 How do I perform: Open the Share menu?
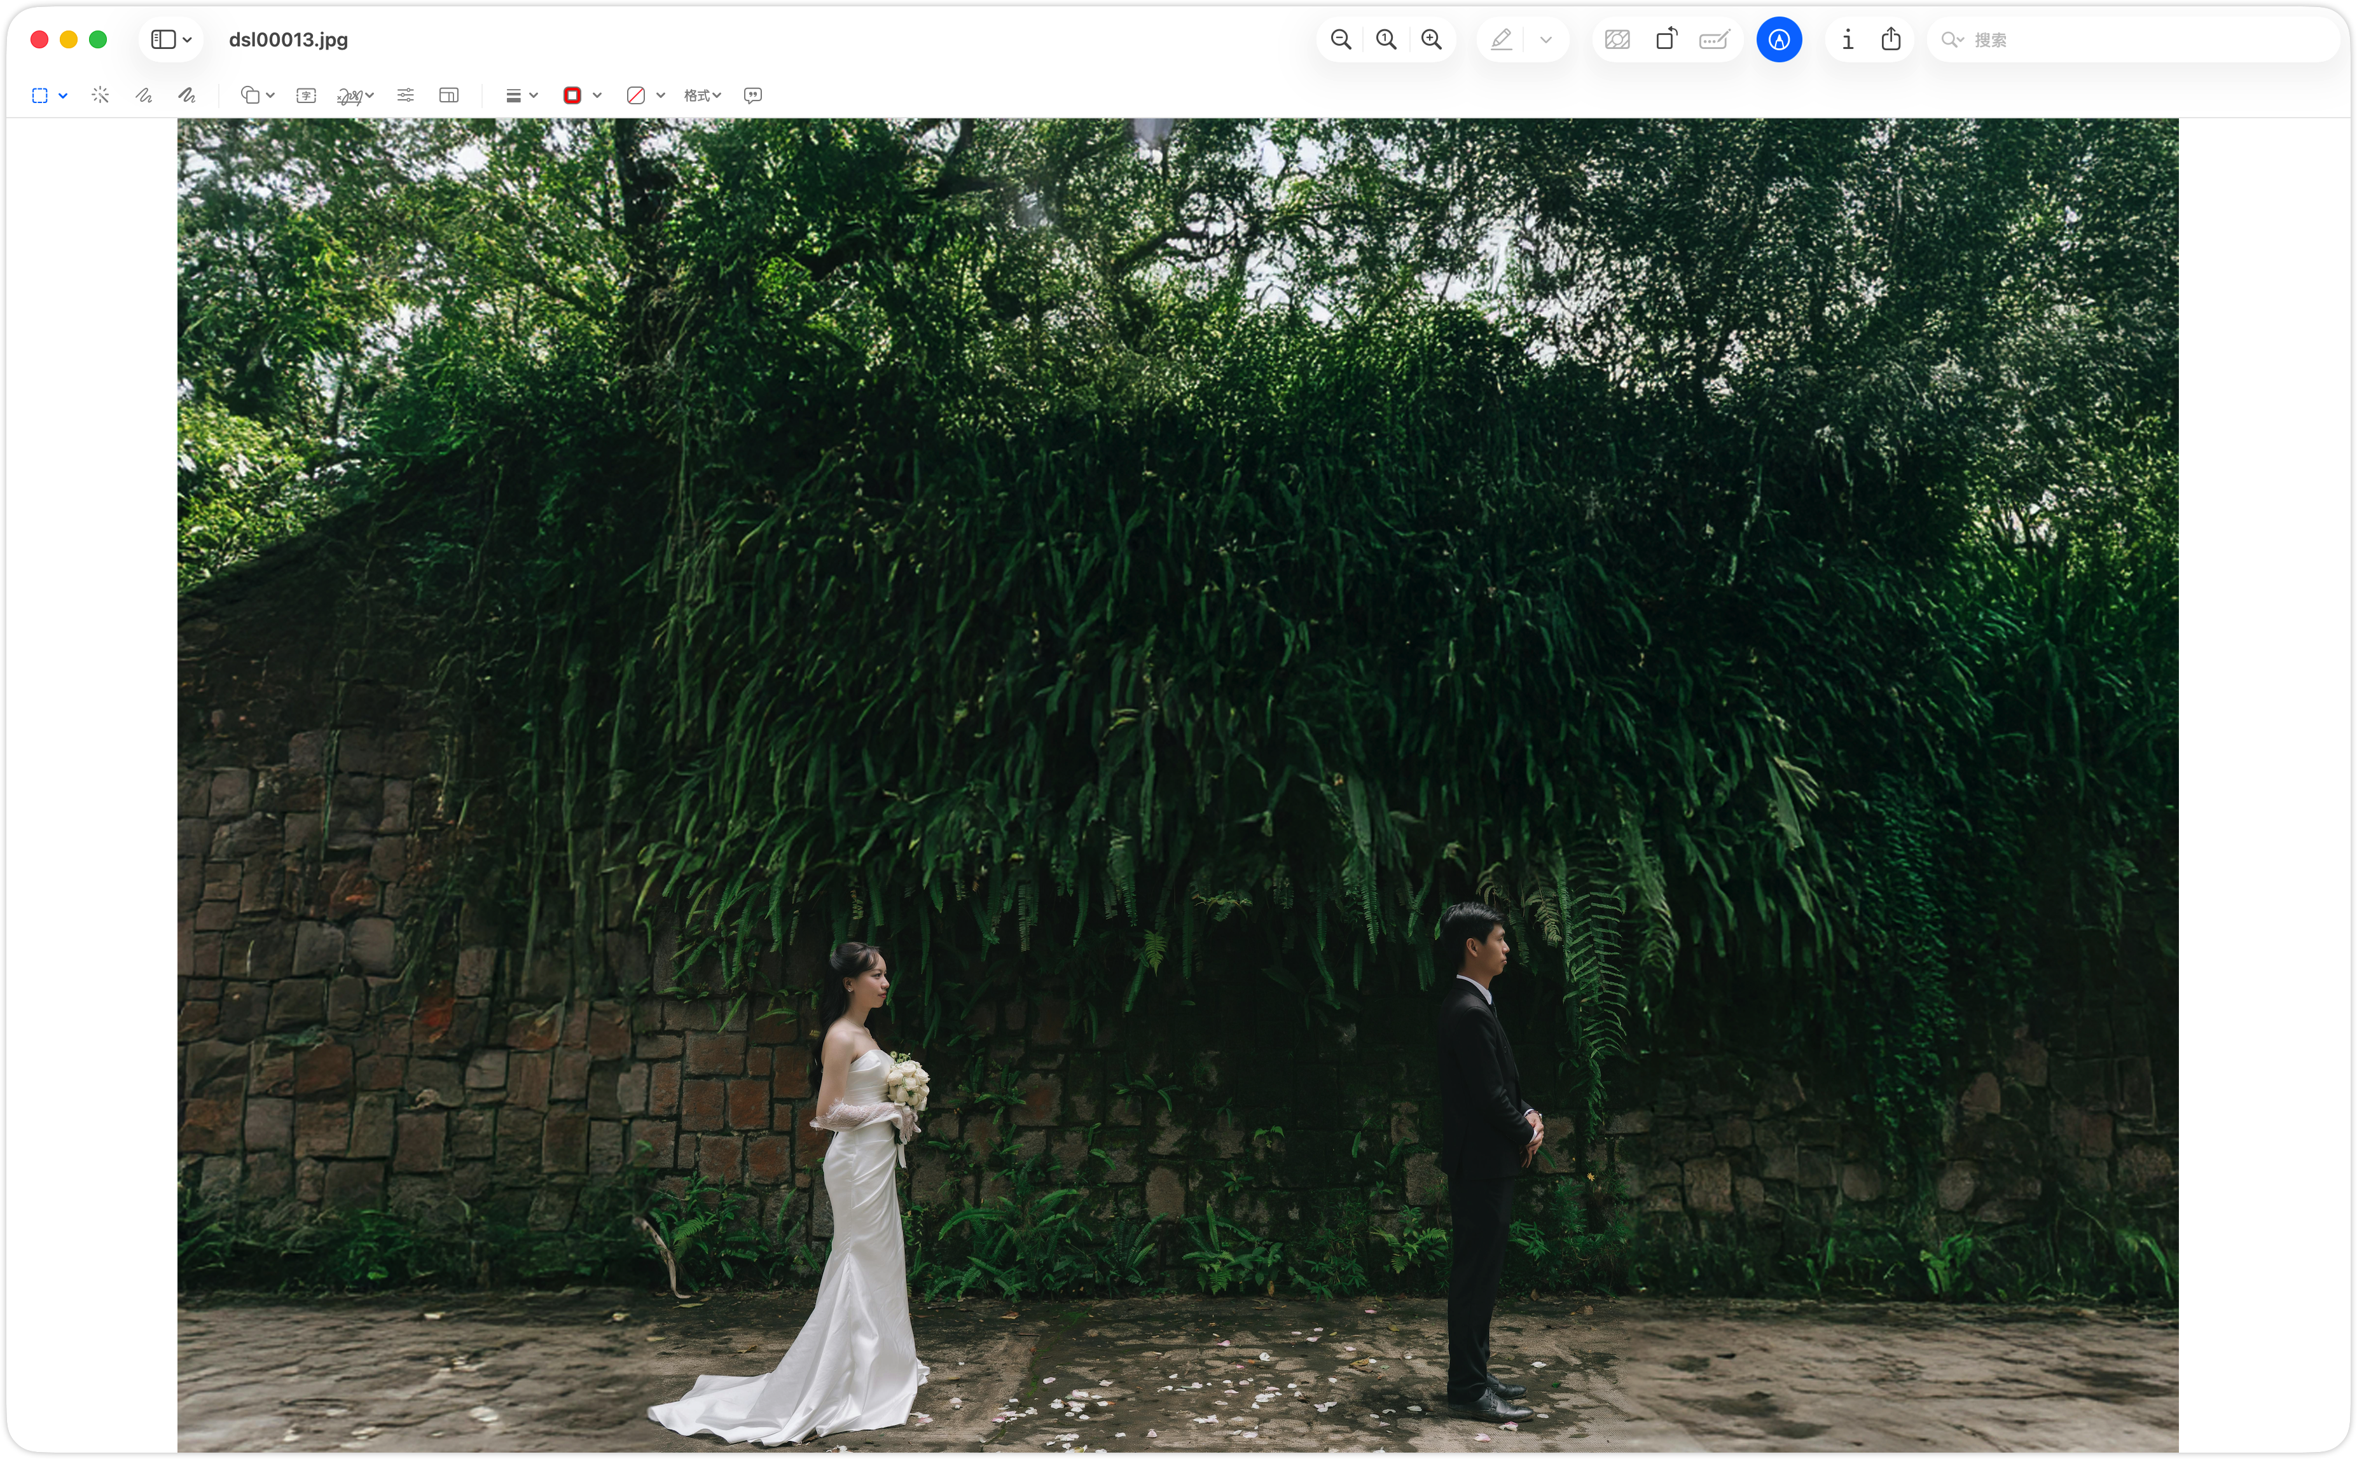point(1891,39)
